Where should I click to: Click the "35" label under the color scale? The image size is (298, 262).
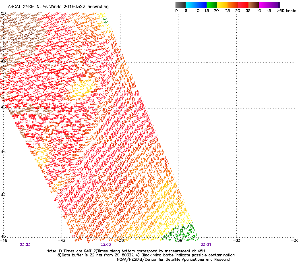(248, 10)
